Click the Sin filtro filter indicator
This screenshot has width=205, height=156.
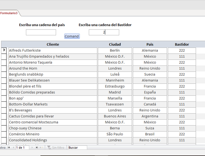tap(56, 148)
